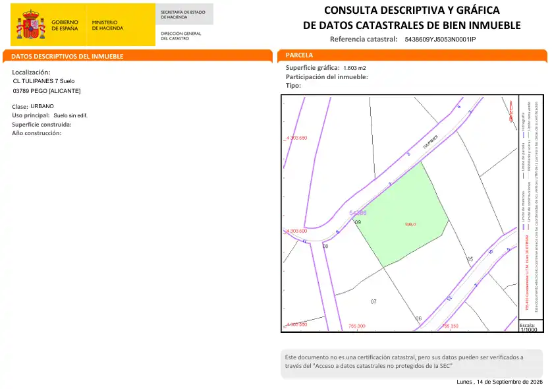Select cadastral reference 5438609YJ5053N0001IP
This screenshot has width=552, height=389.
(x=440, y=39)
